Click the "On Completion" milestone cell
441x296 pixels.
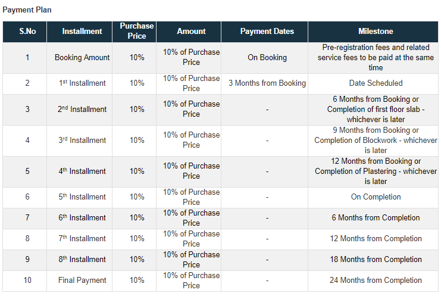tap(376, 197)
